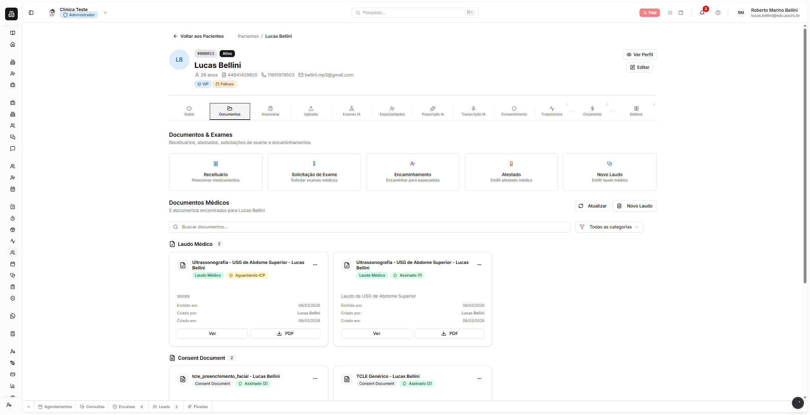Click Solicitação de Exame card

(314, 172)
